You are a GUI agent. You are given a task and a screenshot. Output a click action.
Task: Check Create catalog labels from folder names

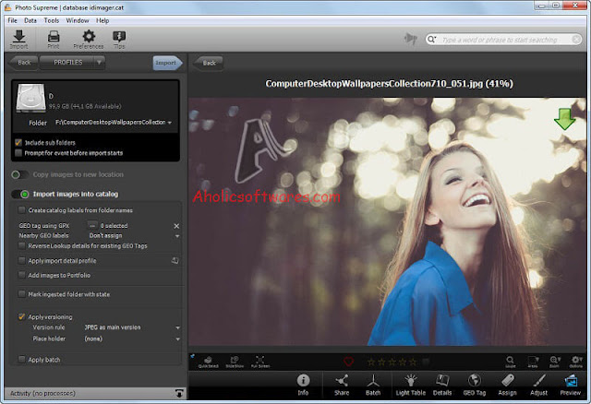click(x=22, y=210)
